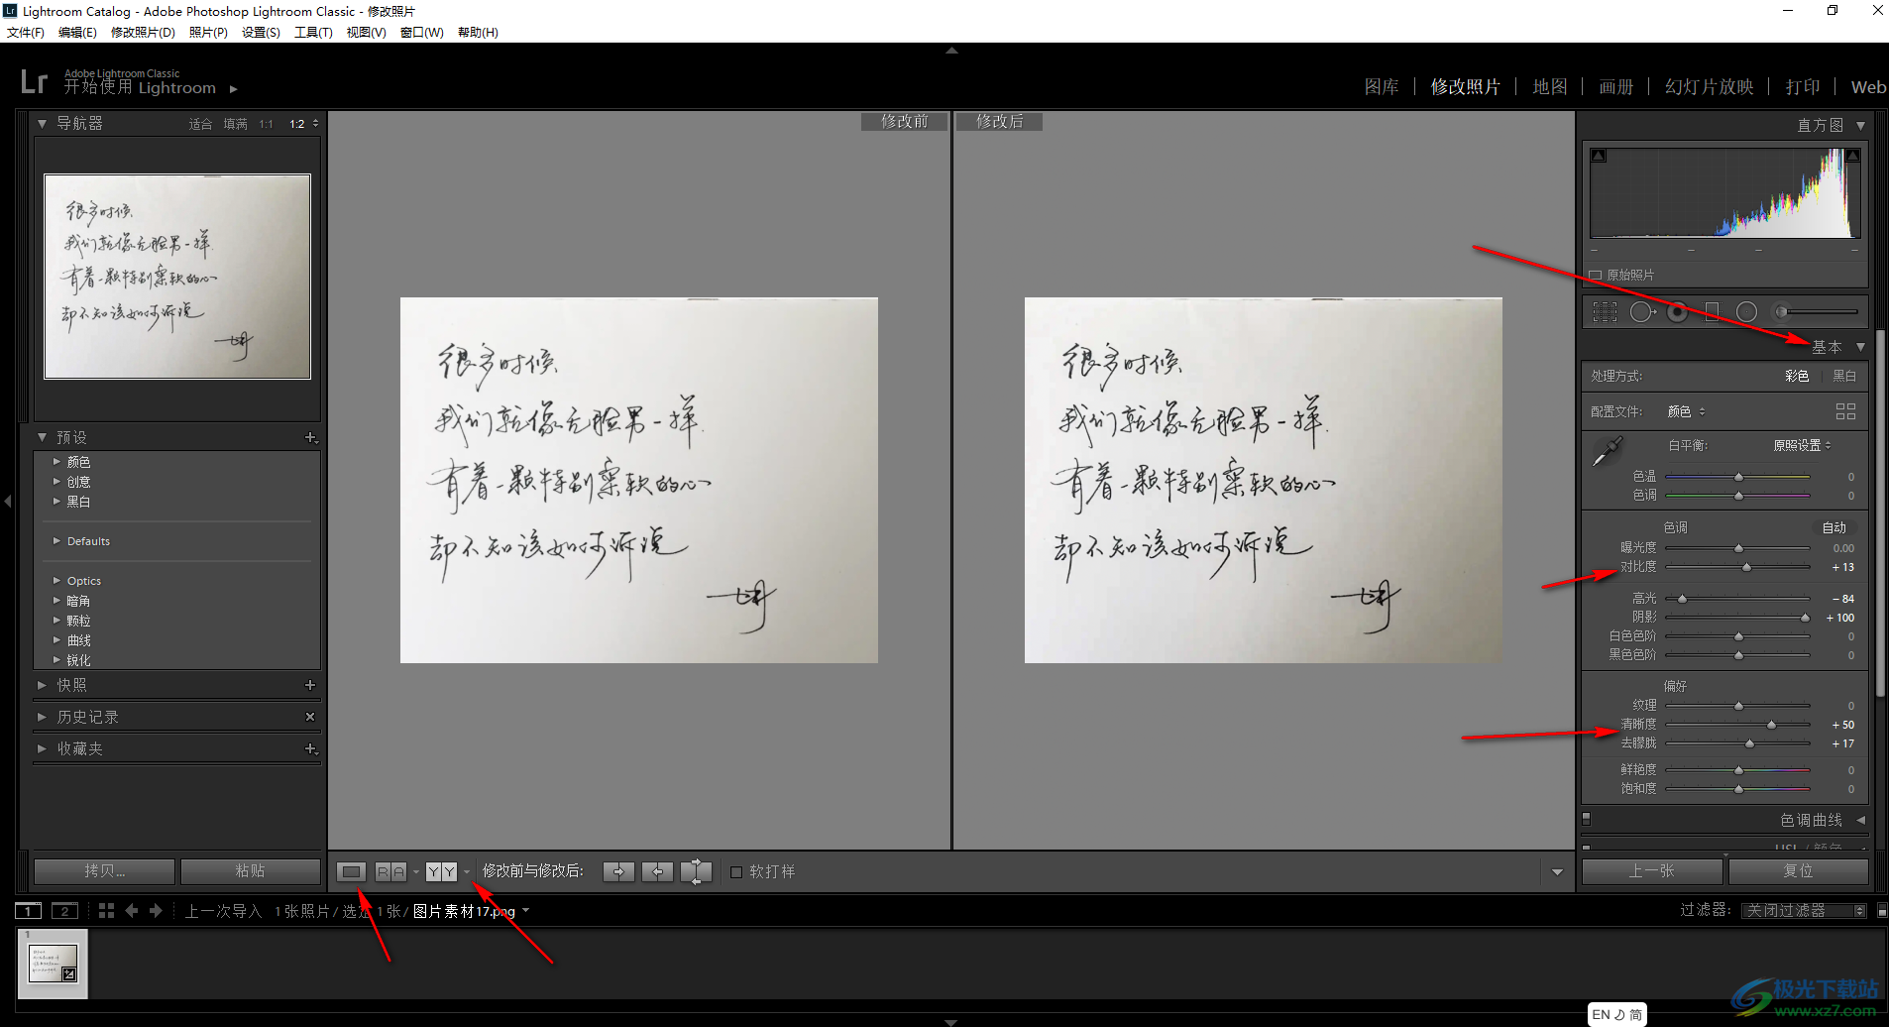Click the 对比度 contrast slider handle

[1746, 567]
